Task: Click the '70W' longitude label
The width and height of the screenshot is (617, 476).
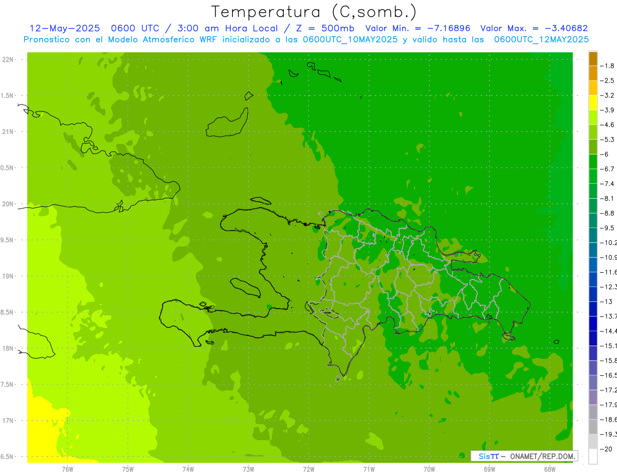Action: pyautogui.click(x=429, y=469)
